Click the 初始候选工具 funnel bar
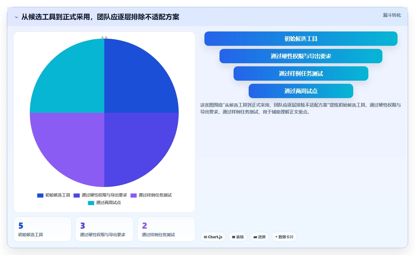 click(301, 39)
